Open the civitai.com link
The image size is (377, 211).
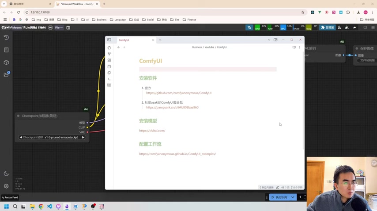tap(152, 131)
